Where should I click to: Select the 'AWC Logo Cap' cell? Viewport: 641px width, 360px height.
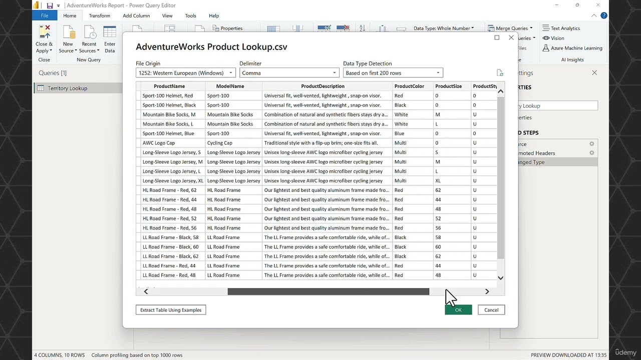click(173, 143)
